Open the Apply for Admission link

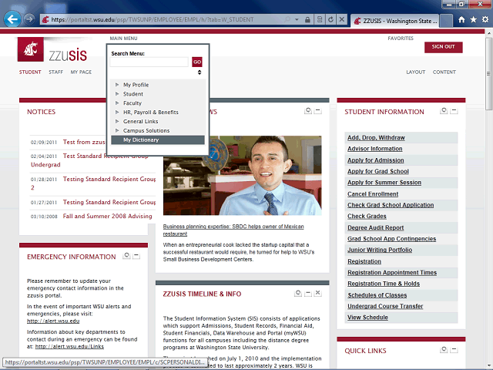coord(375,160)
